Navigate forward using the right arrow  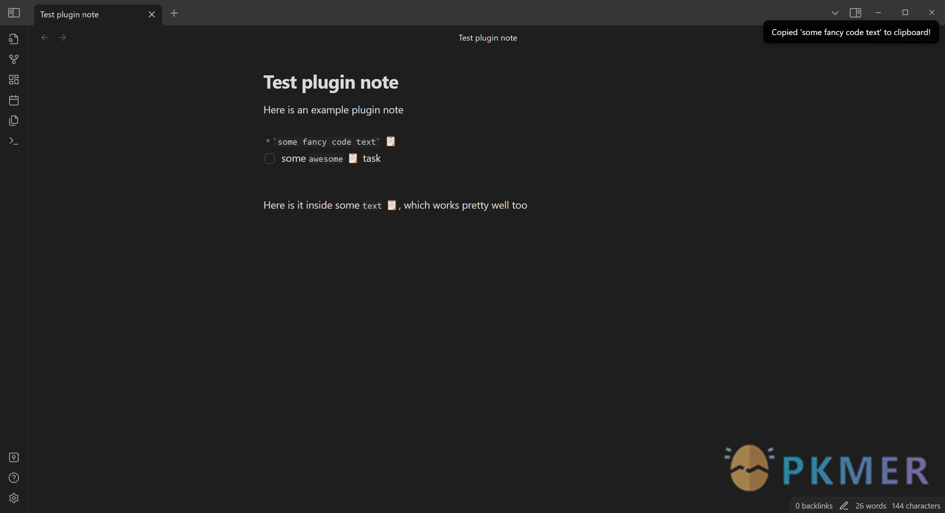click(62, 37)
